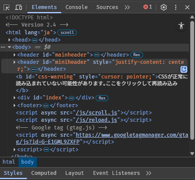The image size is (195, 180).
Task: Select the Google tag (gtag.js) comment
Action: pyautogui.click(x=61, y=128)
